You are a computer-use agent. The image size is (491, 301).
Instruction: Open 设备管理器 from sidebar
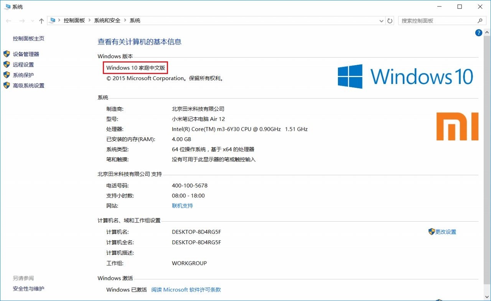pyautogui.click(x=26, y=54)
